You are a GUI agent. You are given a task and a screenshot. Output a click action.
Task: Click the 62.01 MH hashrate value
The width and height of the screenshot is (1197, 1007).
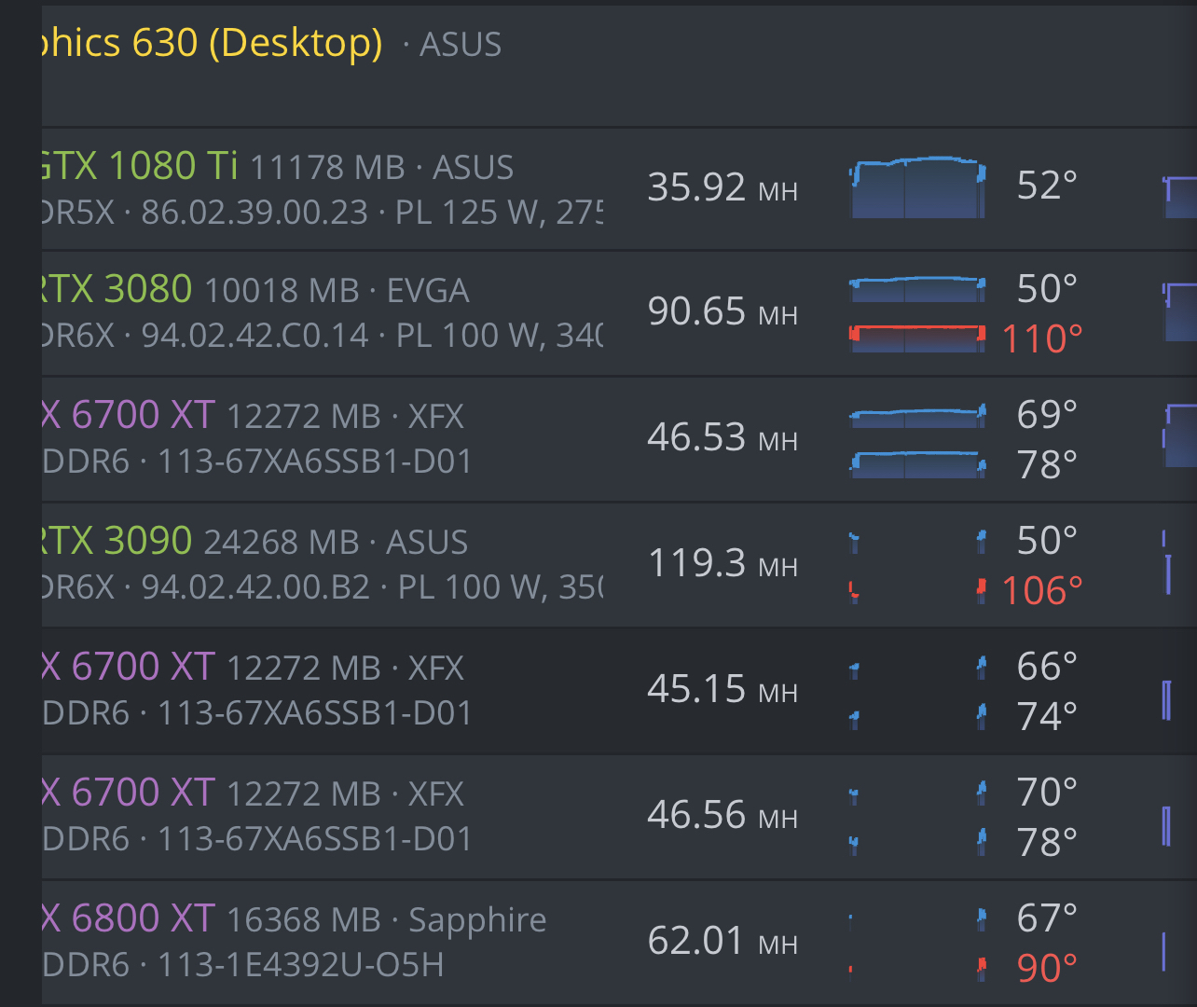[722, 941]
